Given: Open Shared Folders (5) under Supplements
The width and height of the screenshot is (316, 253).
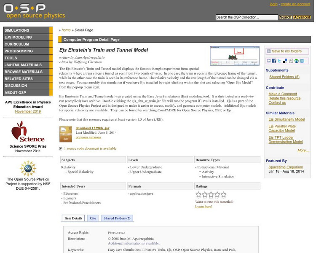Looking at the screenshot, I should click(284, 77).
